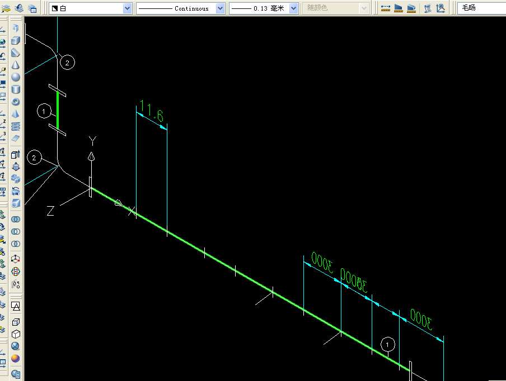Select the Intersect tool
Screen dimensions: 506x381
[16, 244]
